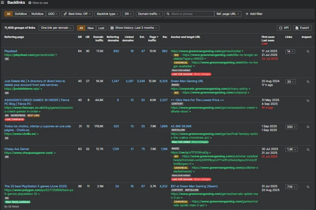Inspect the Playdead backlink row
This screenshot has width=316, height=210.
pyautogui.click(x=308, y=51)
